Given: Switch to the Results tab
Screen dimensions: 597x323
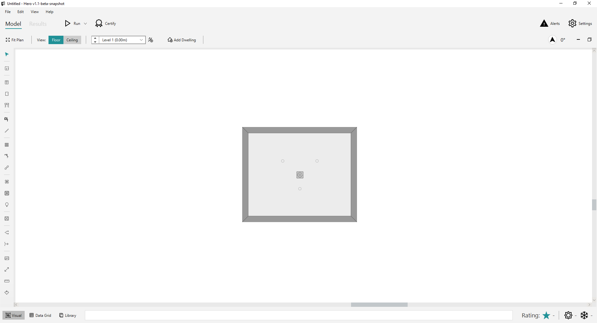Looking at the screenshot, I should coord(38,24).
